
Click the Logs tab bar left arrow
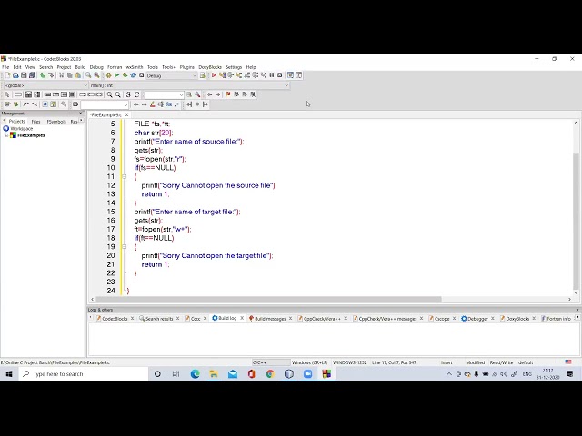tap(91, 318)
